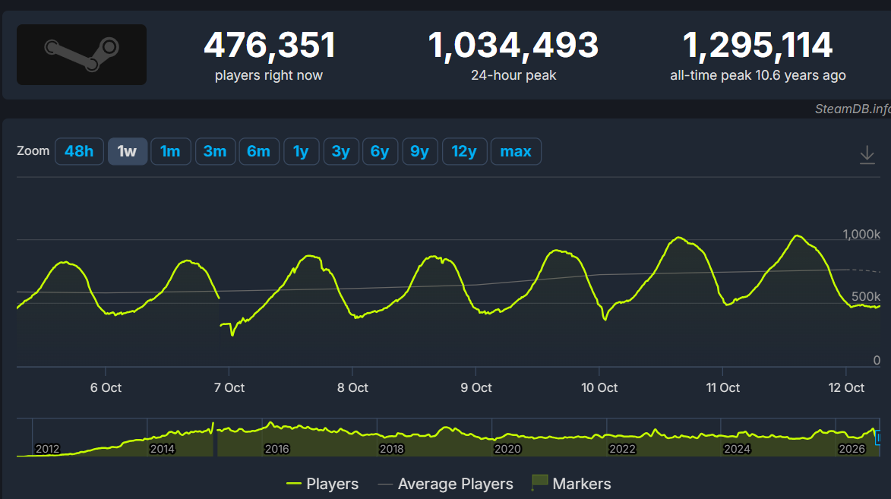Click the "all-time peak 10.6 years ago" label
891x499 pixels.
758,75
